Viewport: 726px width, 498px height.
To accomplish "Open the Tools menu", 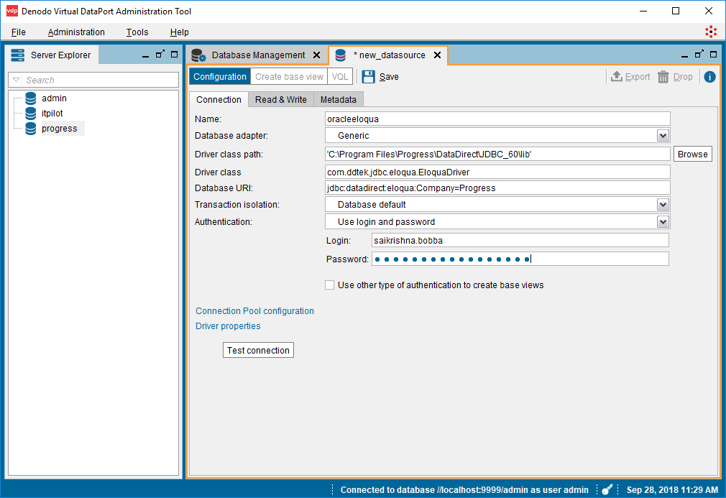I will 137,32.
